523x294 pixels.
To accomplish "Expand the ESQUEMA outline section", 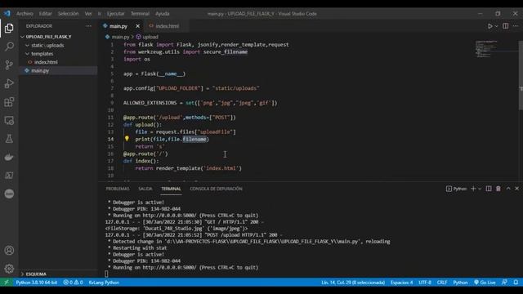I will pos(36,274).
